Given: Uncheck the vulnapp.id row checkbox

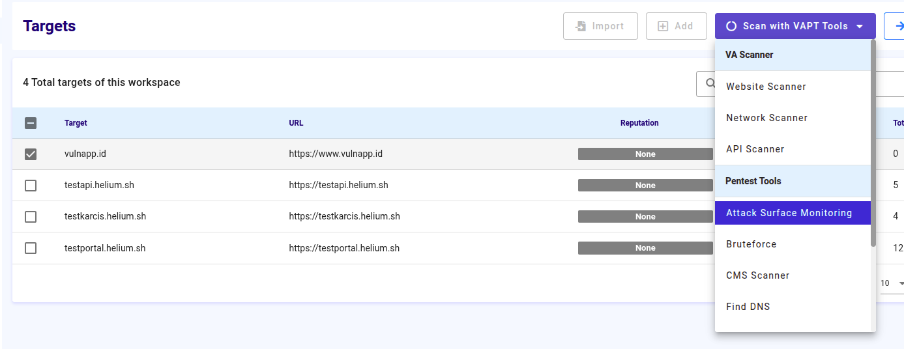Looking at the screenshot, I should click(31, 154).
